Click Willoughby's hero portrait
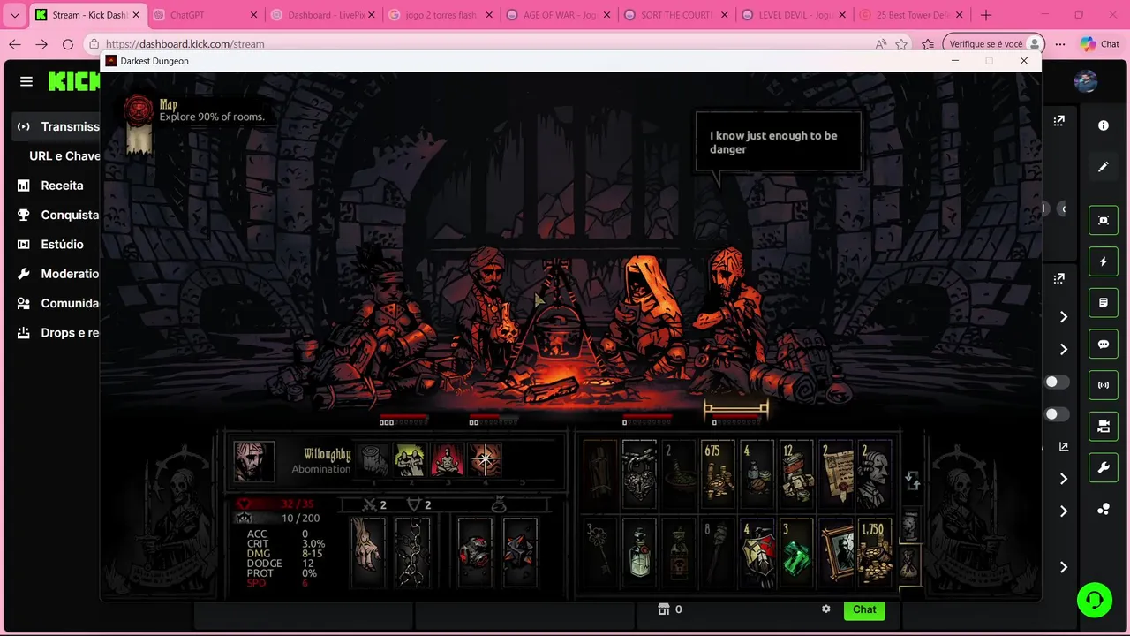Image resolution: width=1130 pixels, height=636 pixels. click(x=253, y=462)
